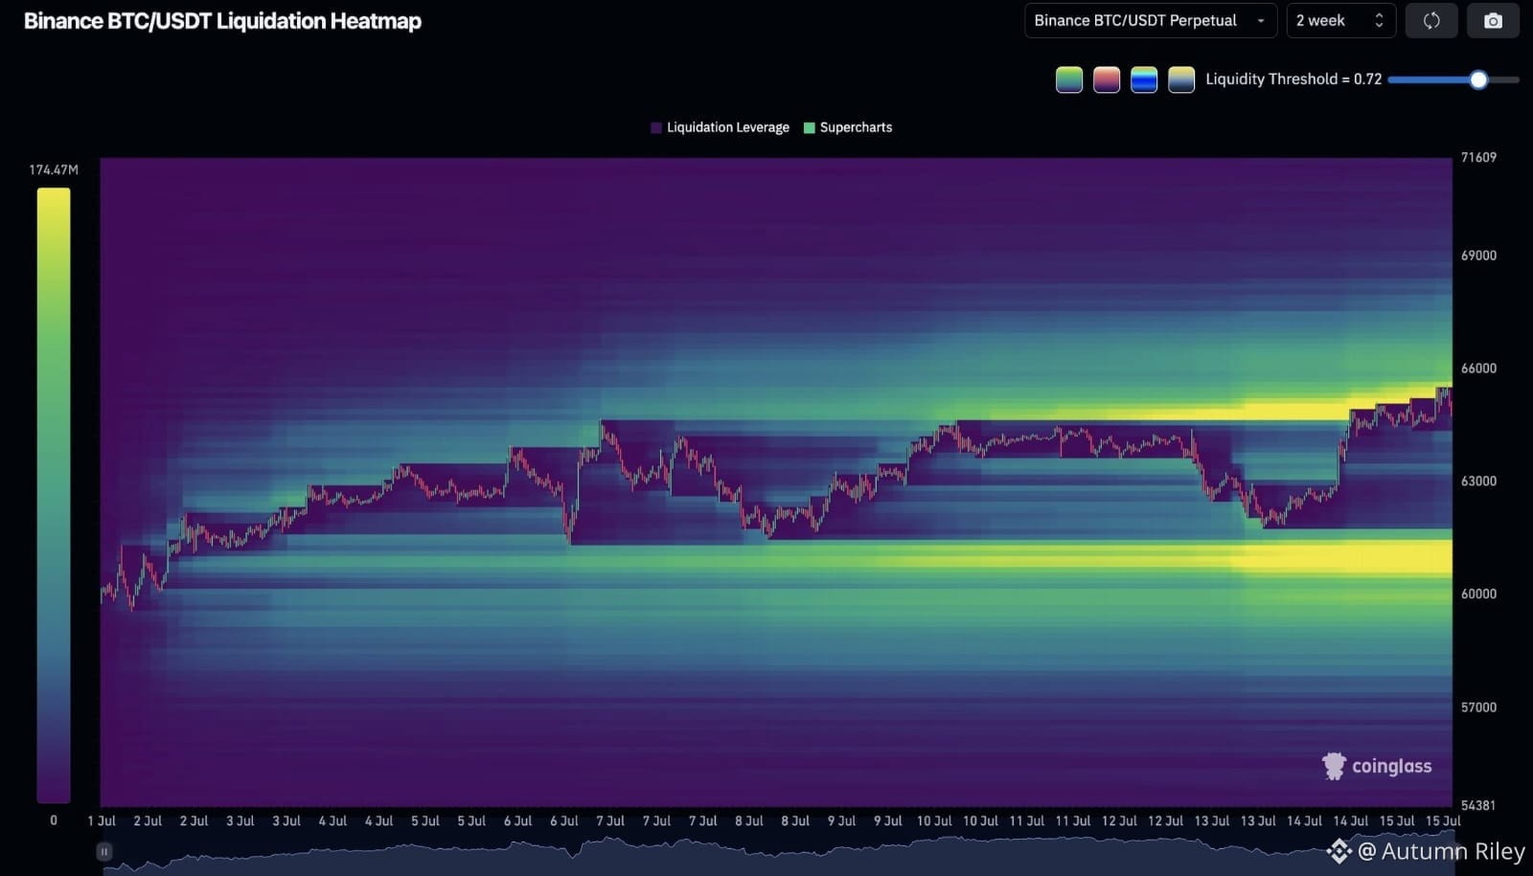
Task: Open the Binance BTC/USDT Perpetual dropdown
Action: [1150, 21]
